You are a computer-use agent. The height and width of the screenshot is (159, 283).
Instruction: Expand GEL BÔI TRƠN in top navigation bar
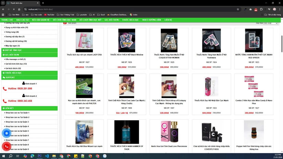[112, 20]
